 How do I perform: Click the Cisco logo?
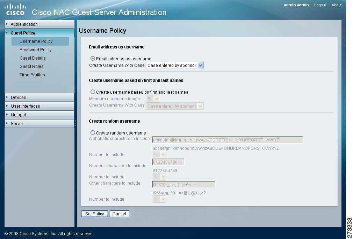15,10
